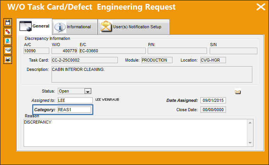The height and width of the screenshot is (165, 269).
Task: Close the Engineering Request window
Action: point(261,7)
